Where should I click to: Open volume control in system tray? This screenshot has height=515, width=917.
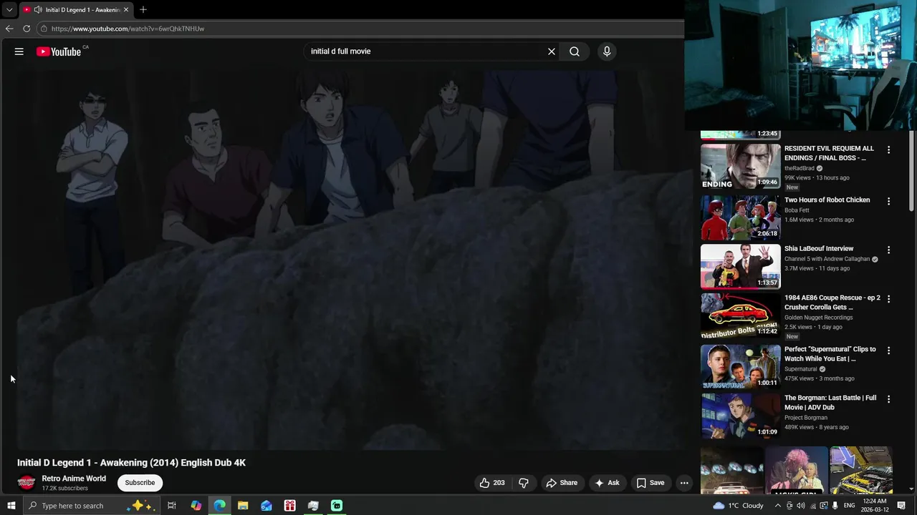[x=801, y=506]
